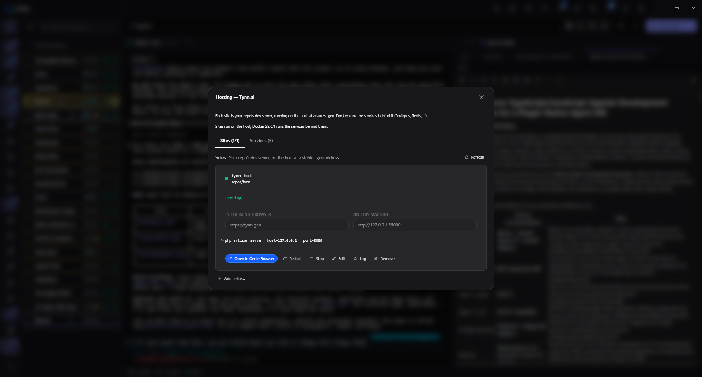Click the green Serving. status text
Image resolution: width=702 pixels, height=377 pixels.
pyautogui.click(x=234, y=198)
